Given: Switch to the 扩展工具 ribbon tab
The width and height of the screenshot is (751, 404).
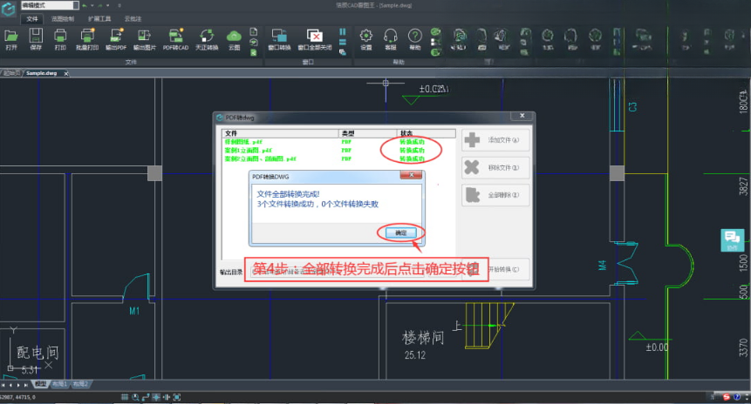Looking at the screenshot, I should tap(99, 18).
